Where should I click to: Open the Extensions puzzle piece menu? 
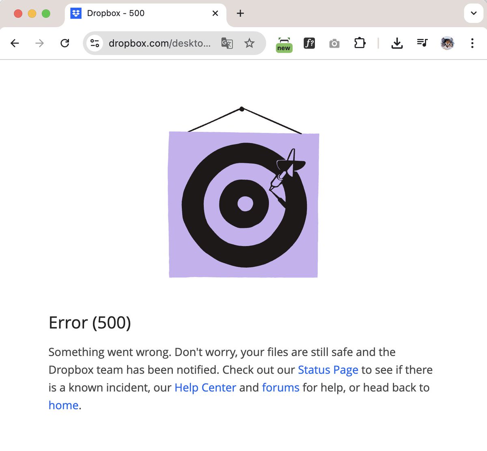tap(360, 43)
